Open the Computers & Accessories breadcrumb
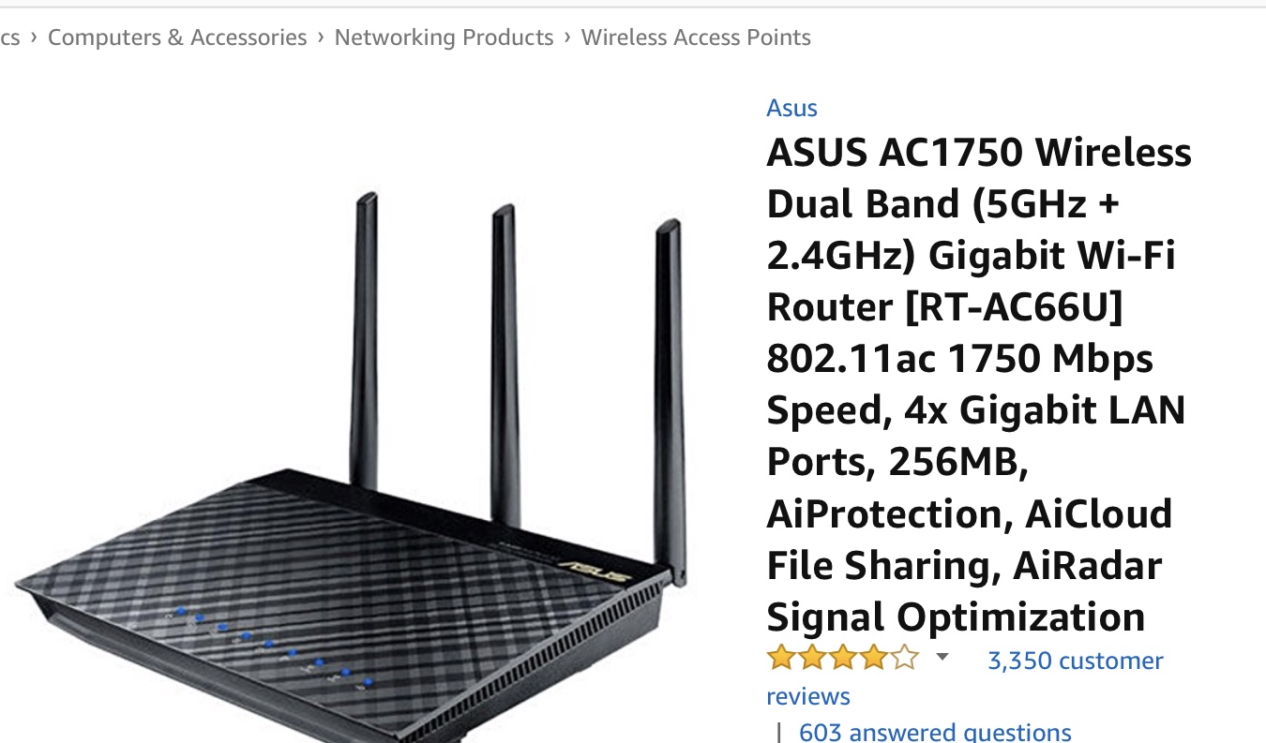 click(x=177, y=37)
